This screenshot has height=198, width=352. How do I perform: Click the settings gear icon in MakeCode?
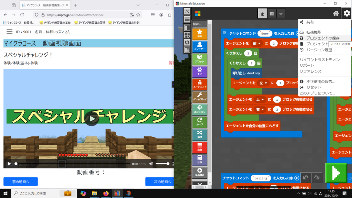(x=346, y=13)
